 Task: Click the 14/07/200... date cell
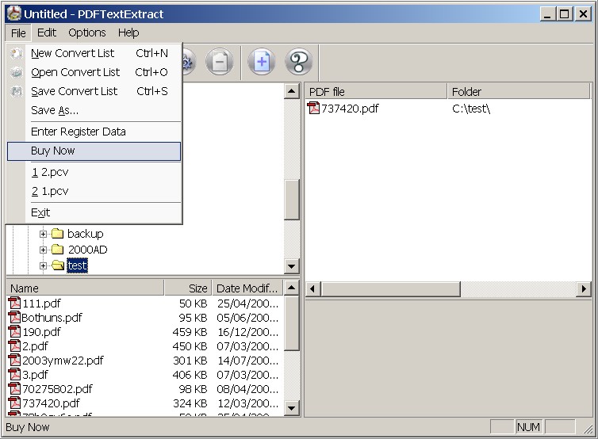[248, 361]
